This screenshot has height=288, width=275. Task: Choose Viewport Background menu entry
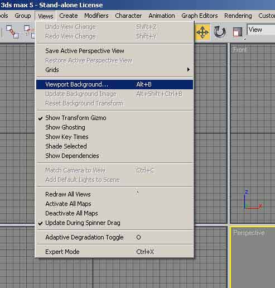tap(115, 84)
